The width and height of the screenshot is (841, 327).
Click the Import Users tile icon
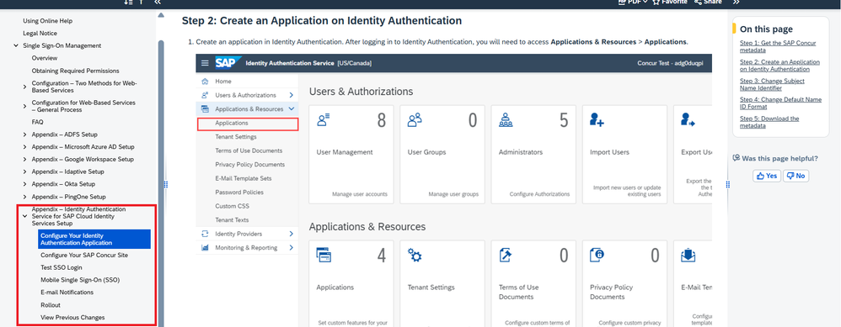597,120
